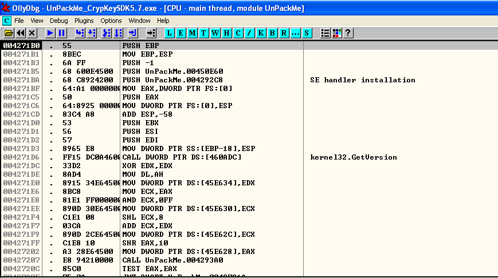The image size is (498, 278).
Task: Click the OllyDbg bug icon in title bar
Action: 6,8
